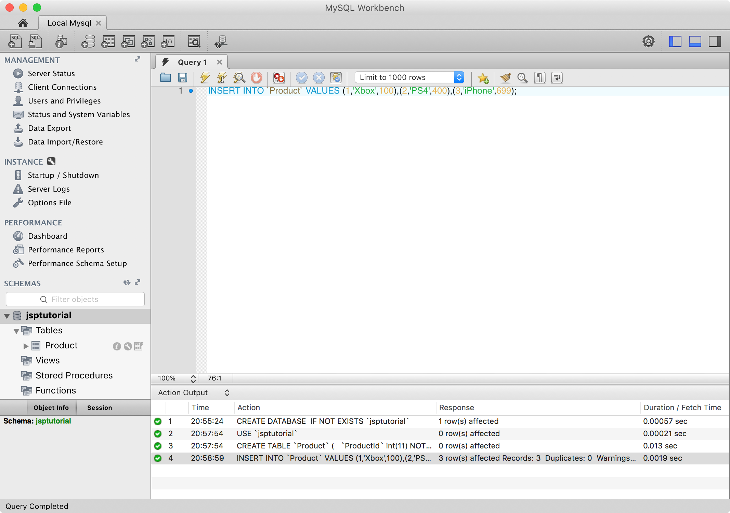Close the Local Mysql connection tab
This screenshot has width=730, height=513.
tap(99, 23)
